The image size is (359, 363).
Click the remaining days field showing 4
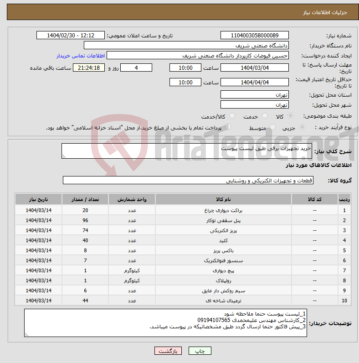coord(136,67)
